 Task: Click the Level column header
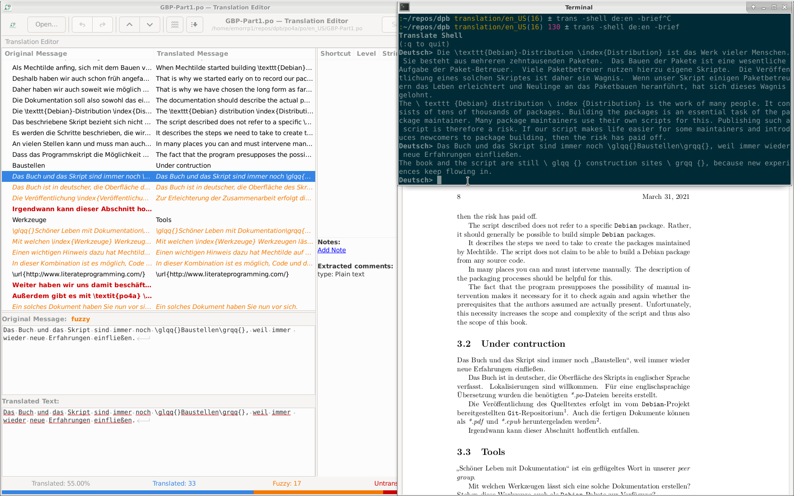(366, 53)
